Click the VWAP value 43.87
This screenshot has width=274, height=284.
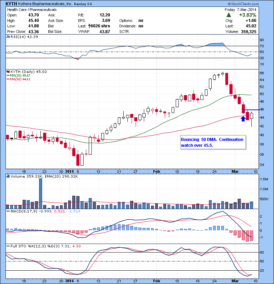(105, 31)
